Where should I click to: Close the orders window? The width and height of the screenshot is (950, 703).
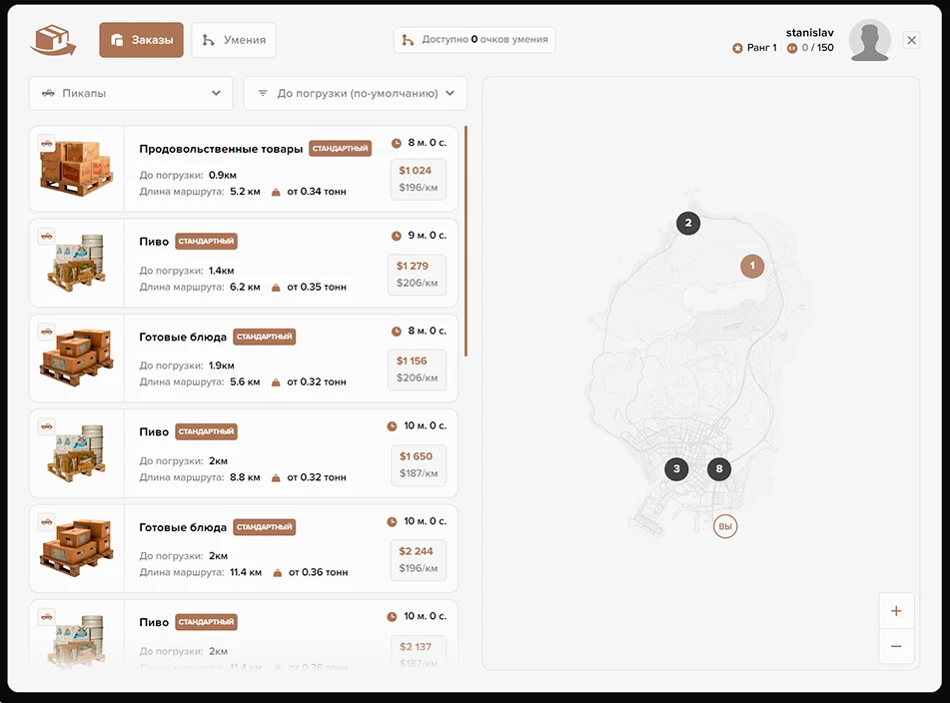tap(911, 40)
